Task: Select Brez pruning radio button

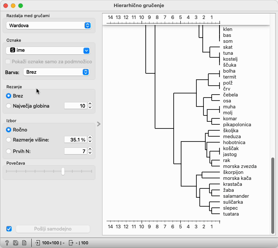Action: tap(9, 96)
